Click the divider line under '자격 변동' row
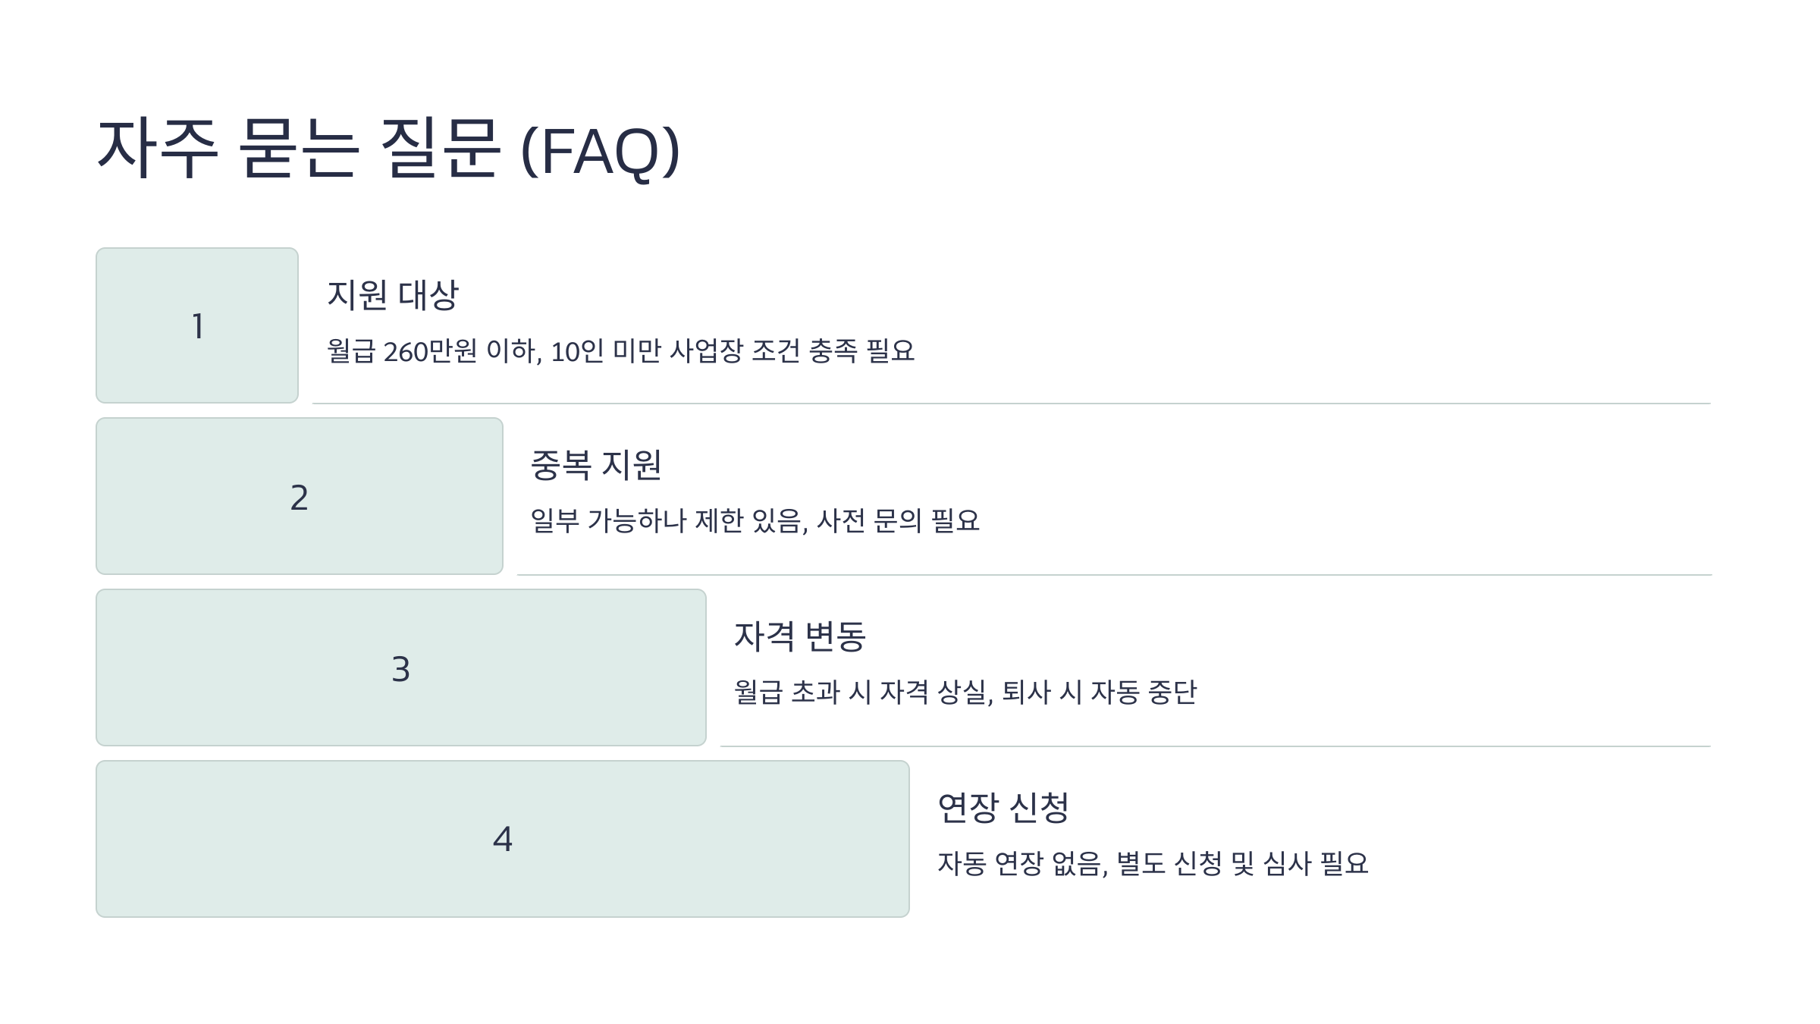The image size is (1820, 1024). 1216,746
